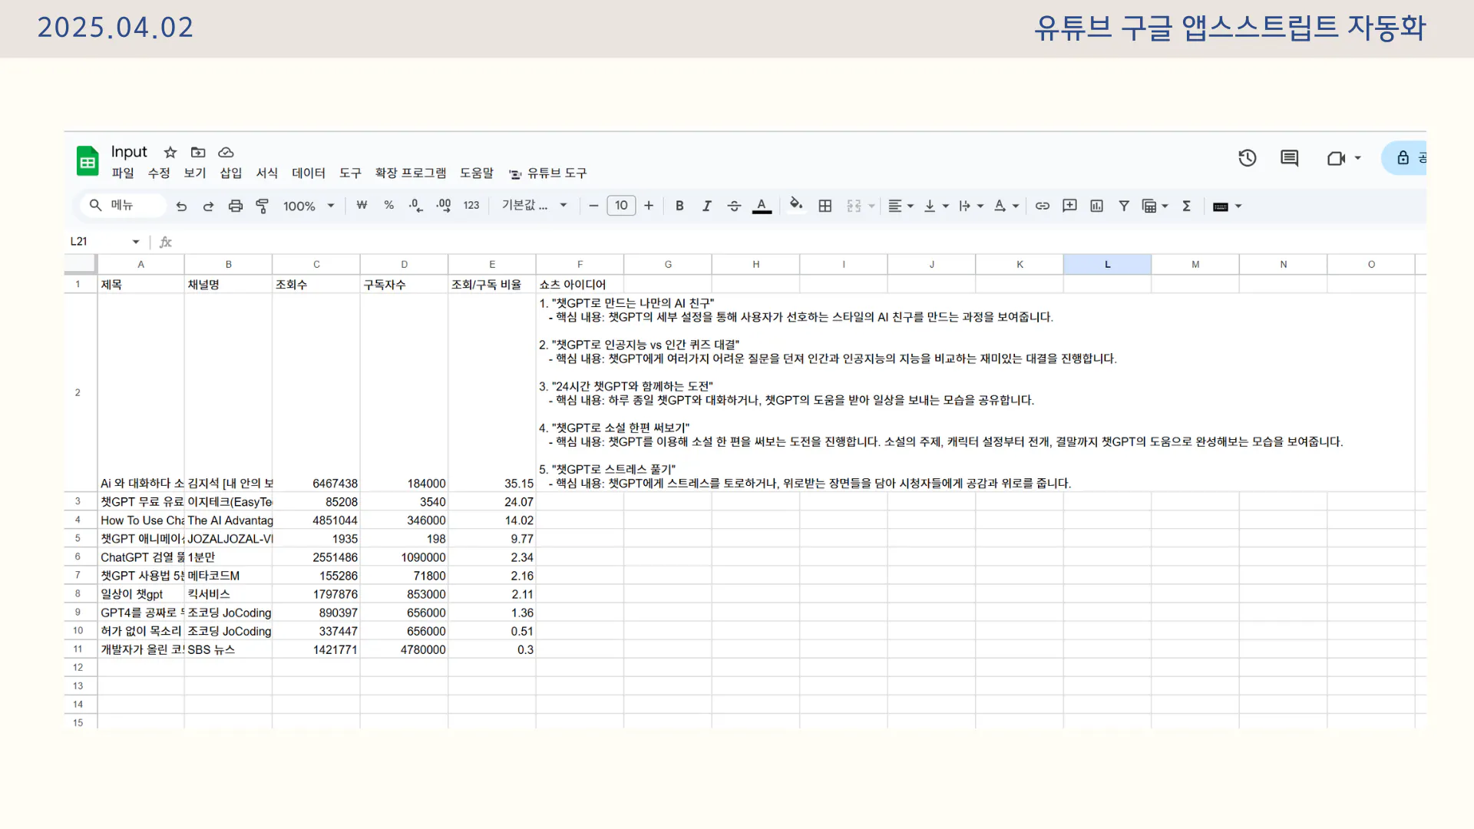Image resolution: width=1474 pixels, height=829 pixels.
Task: Open the 도구 menu
Action: 350,173
